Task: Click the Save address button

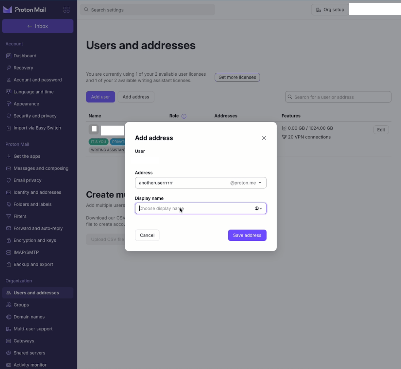Action: 247,235
